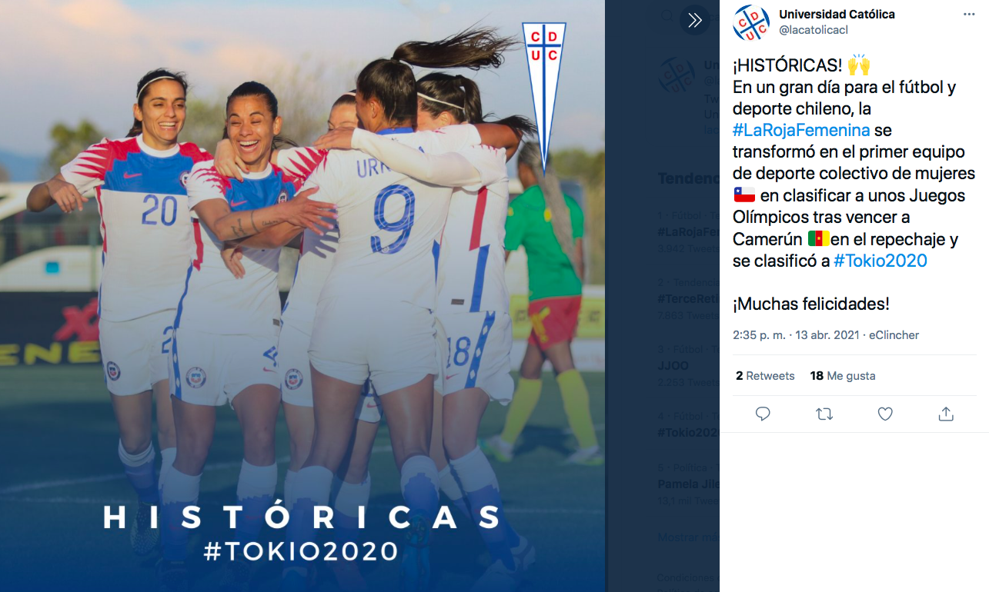Open Universidad Católica profile avatar
Viewport: 989px width, 592px height.
pos(751,22)
